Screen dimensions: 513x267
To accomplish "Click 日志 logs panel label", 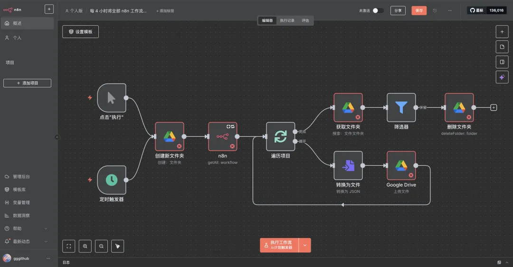I will coord(66,262).
